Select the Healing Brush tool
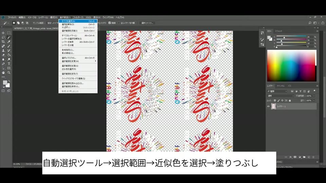 pyautogui.click(x=3, y=46)
